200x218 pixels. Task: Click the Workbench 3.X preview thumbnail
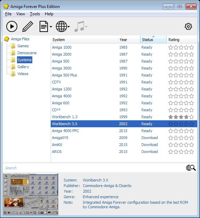[31, 194]
